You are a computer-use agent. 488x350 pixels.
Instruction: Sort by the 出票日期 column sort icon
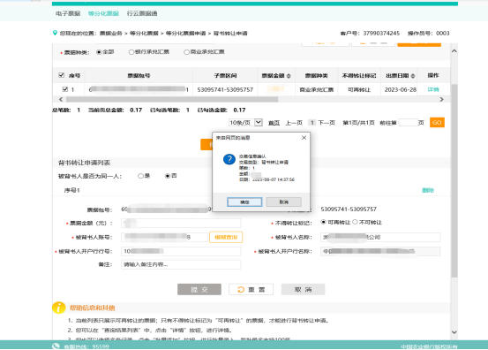pos(413,76)
